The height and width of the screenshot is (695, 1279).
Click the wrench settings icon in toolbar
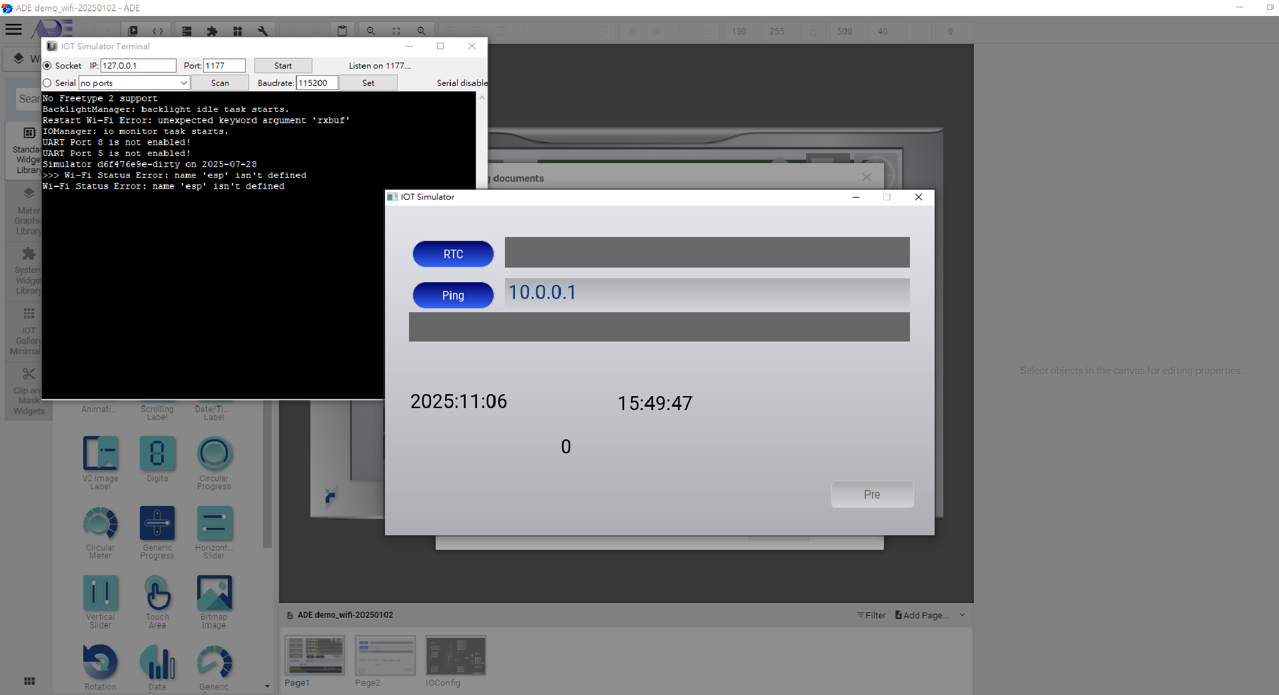(263, 31)
